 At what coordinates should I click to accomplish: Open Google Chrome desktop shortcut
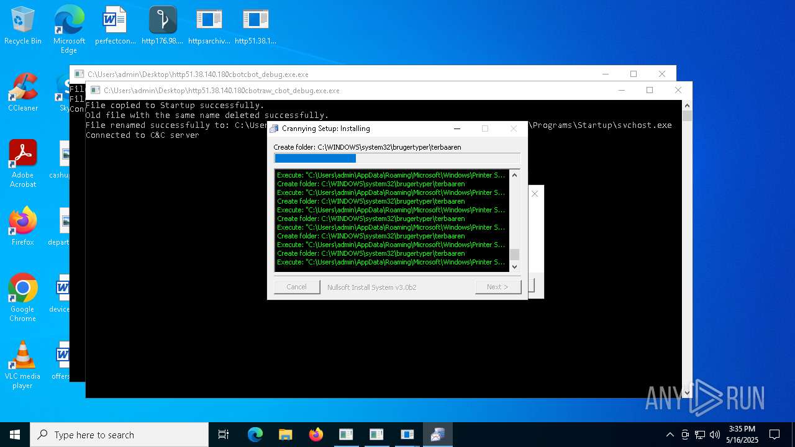click(x=23, y=298)
